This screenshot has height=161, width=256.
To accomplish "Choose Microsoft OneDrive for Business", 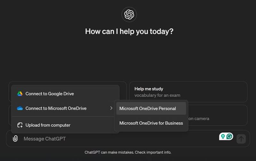I will (151, 123).
